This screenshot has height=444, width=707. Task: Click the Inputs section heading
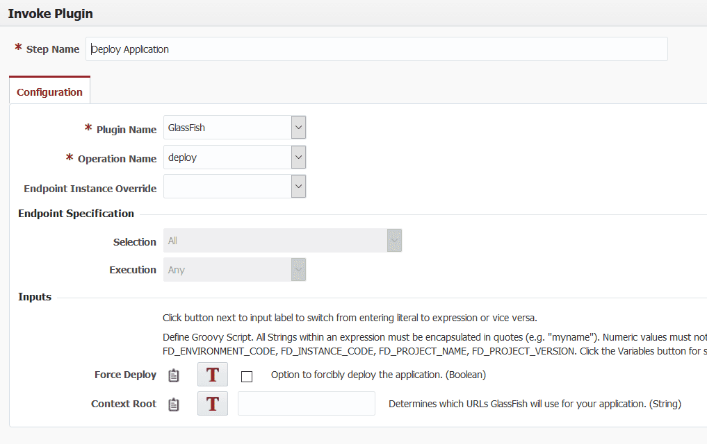click(35, 297)
